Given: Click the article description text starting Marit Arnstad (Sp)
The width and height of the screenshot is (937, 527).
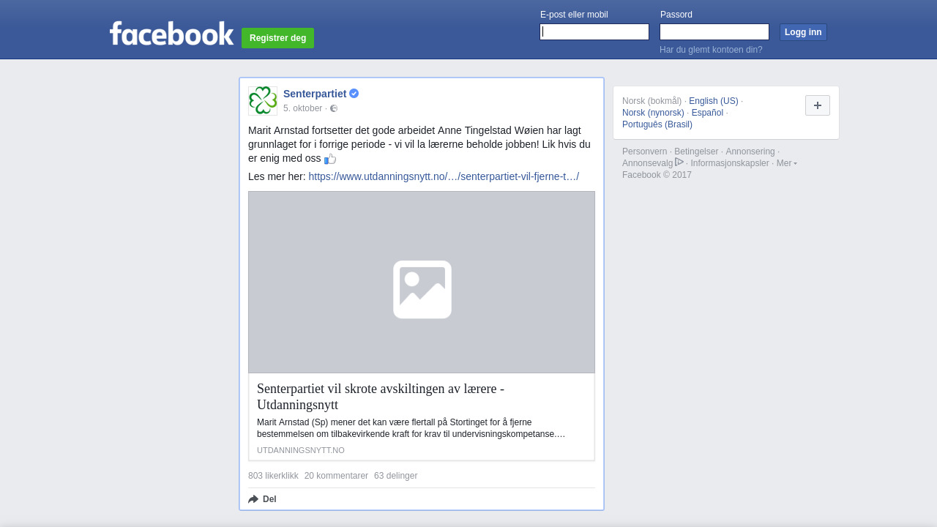Looking at the screenshot, I should (411, 428).
